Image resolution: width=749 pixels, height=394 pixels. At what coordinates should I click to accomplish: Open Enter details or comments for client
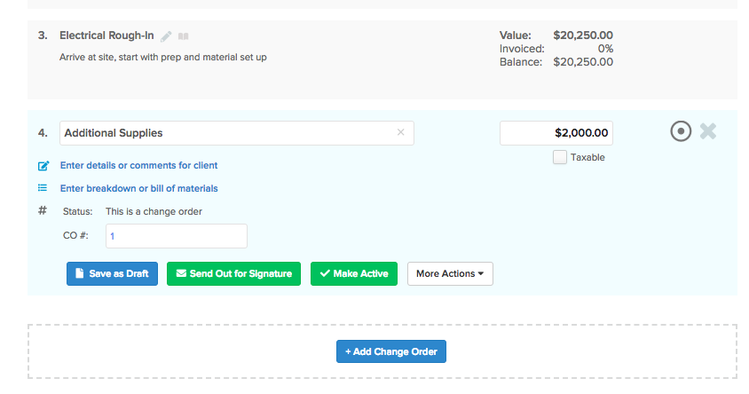138,165
